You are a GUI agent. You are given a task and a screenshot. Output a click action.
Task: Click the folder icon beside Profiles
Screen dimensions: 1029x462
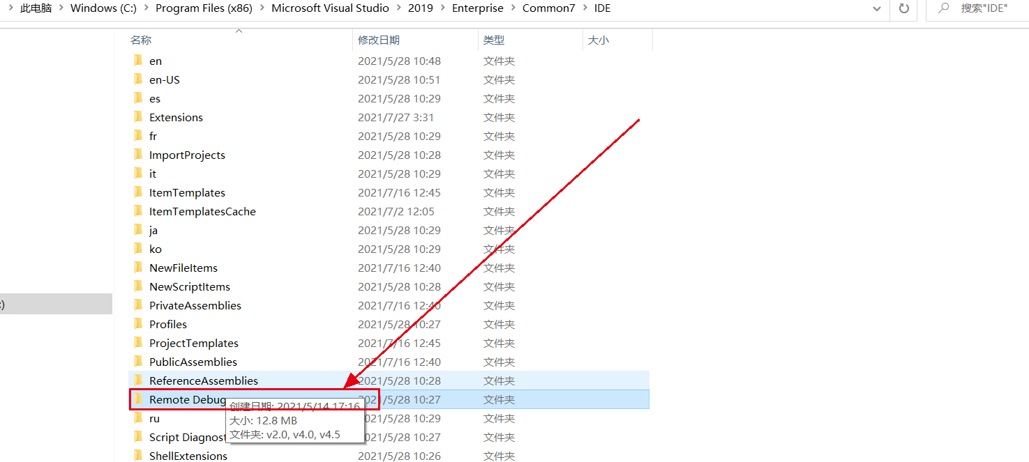click(137, 324)
